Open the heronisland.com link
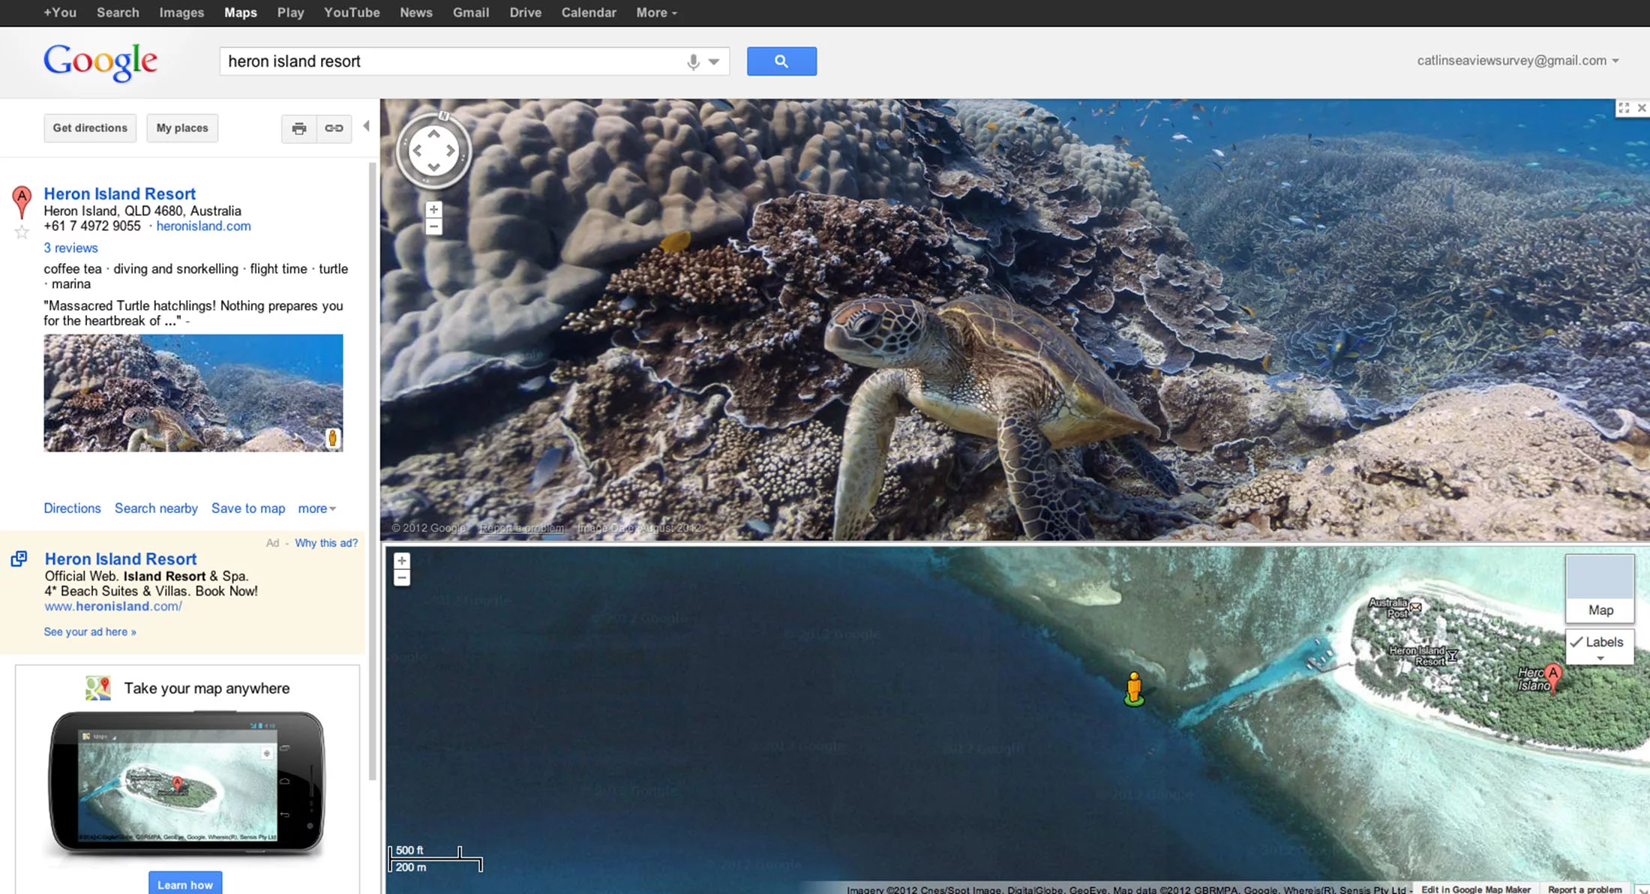Viewport: 1650px width, 894px height. [203, 226]
